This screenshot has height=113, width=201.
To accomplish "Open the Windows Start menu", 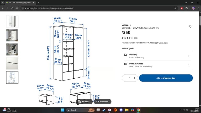I will tap(63, 110).
